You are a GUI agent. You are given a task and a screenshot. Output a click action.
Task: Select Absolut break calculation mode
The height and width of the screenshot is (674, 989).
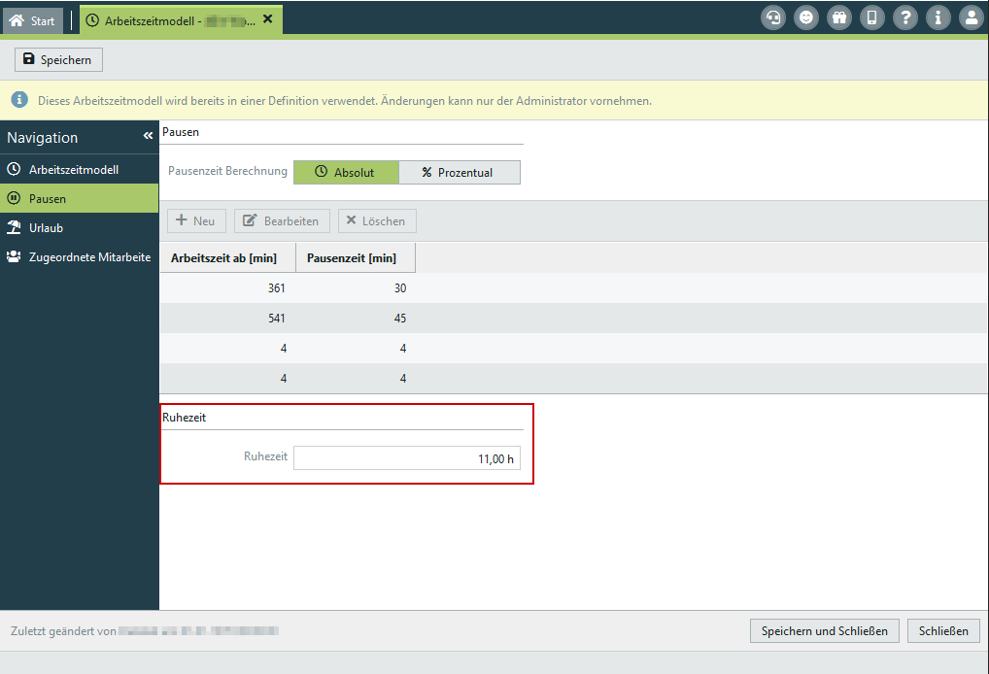pyautogui.click(x=346, y=172)
